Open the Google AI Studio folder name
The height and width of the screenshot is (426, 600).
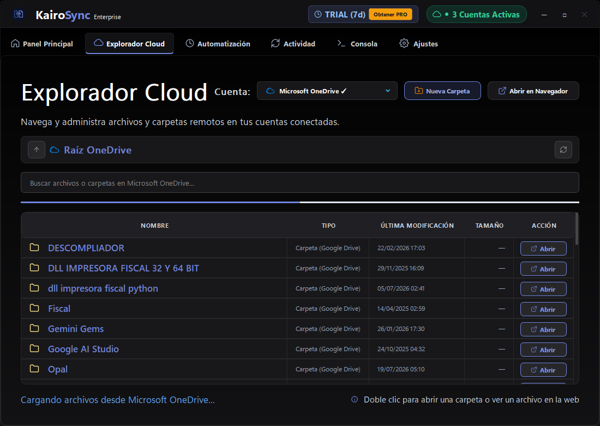(83, 349)
